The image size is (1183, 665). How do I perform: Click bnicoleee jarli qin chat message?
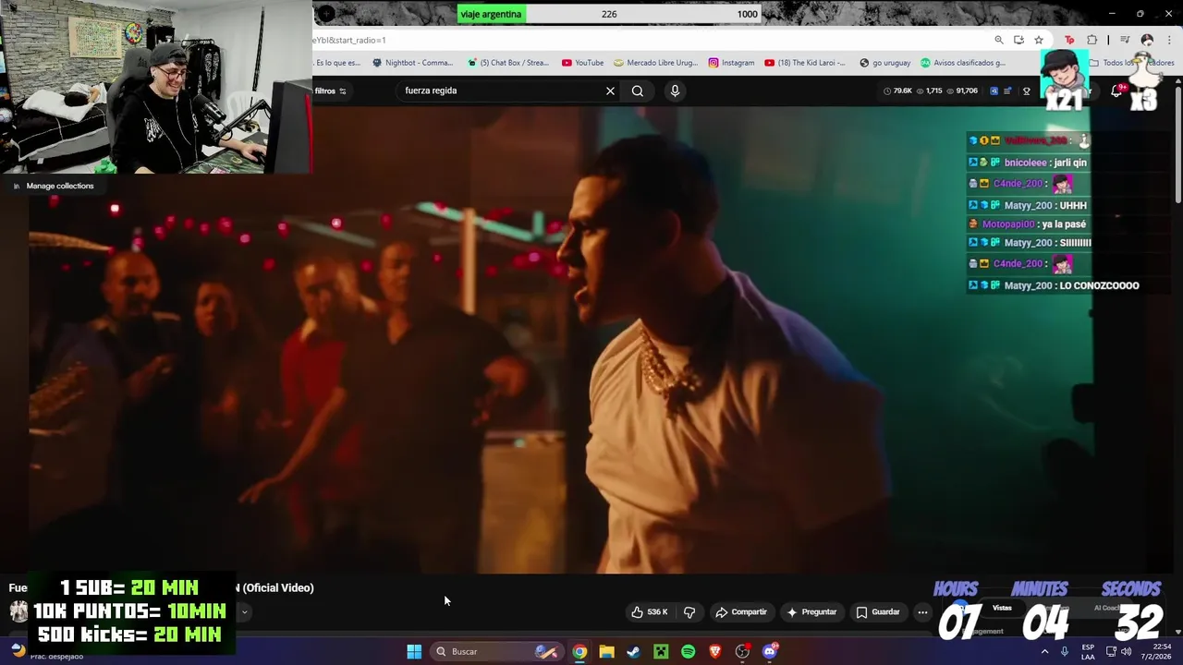click(x=1028, y=163)
